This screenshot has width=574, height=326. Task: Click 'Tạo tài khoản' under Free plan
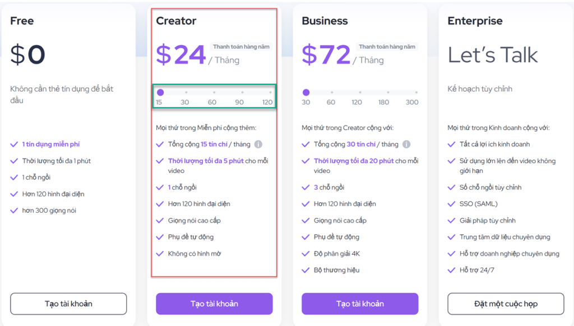[68, 304]
